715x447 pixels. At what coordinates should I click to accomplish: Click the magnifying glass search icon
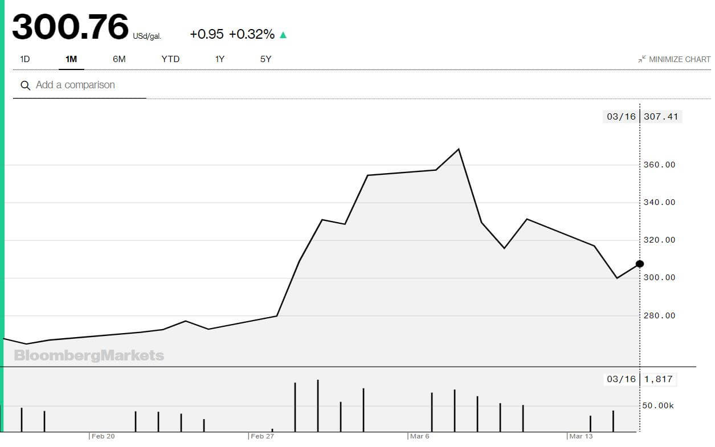click(25, 85)
